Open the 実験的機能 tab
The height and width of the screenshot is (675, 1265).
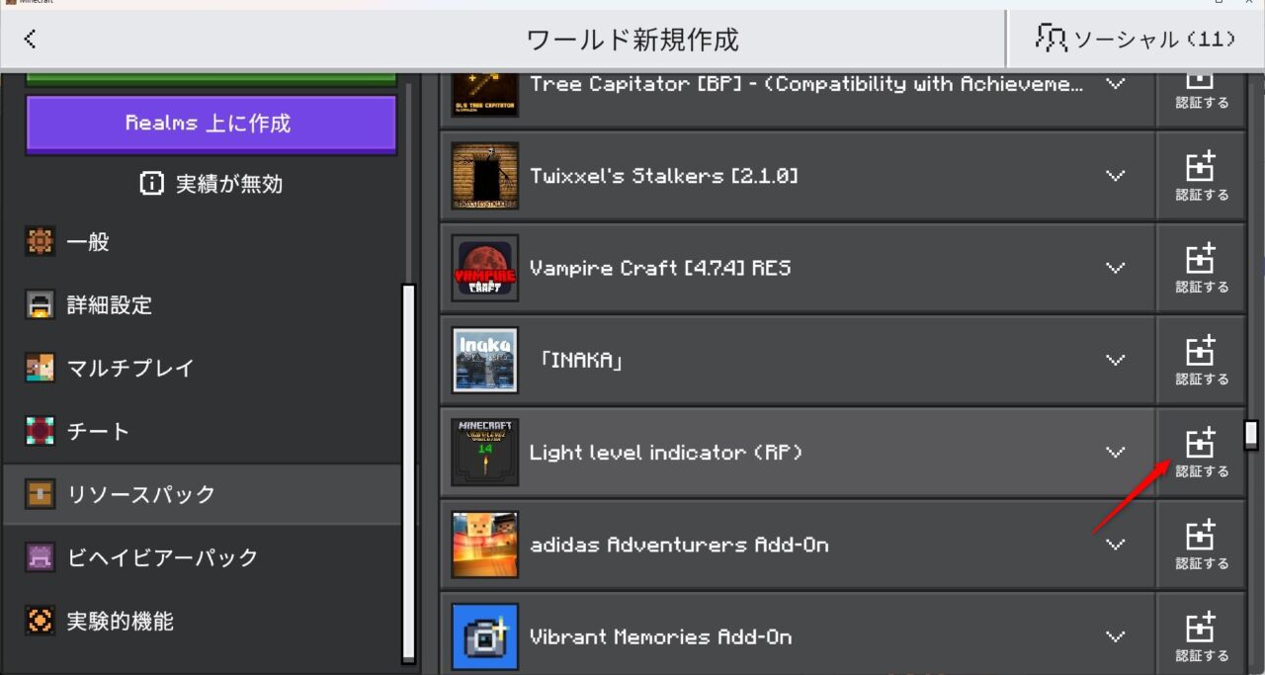coord(202,622)
